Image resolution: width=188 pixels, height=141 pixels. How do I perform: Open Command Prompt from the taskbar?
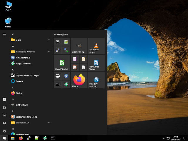pos(53,138)
